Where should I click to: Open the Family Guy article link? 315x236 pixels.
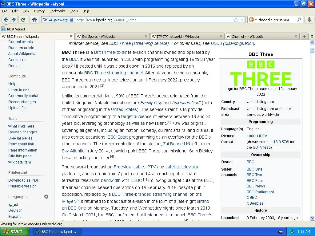(151, 103)
